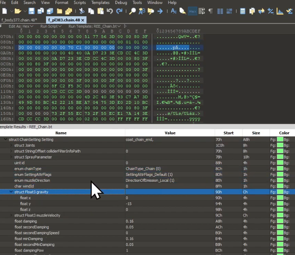Screen dimensions: 295x255
Task: Click the Find magnifying glass icon
Action: pyautogui.click(x=132, y=11)
